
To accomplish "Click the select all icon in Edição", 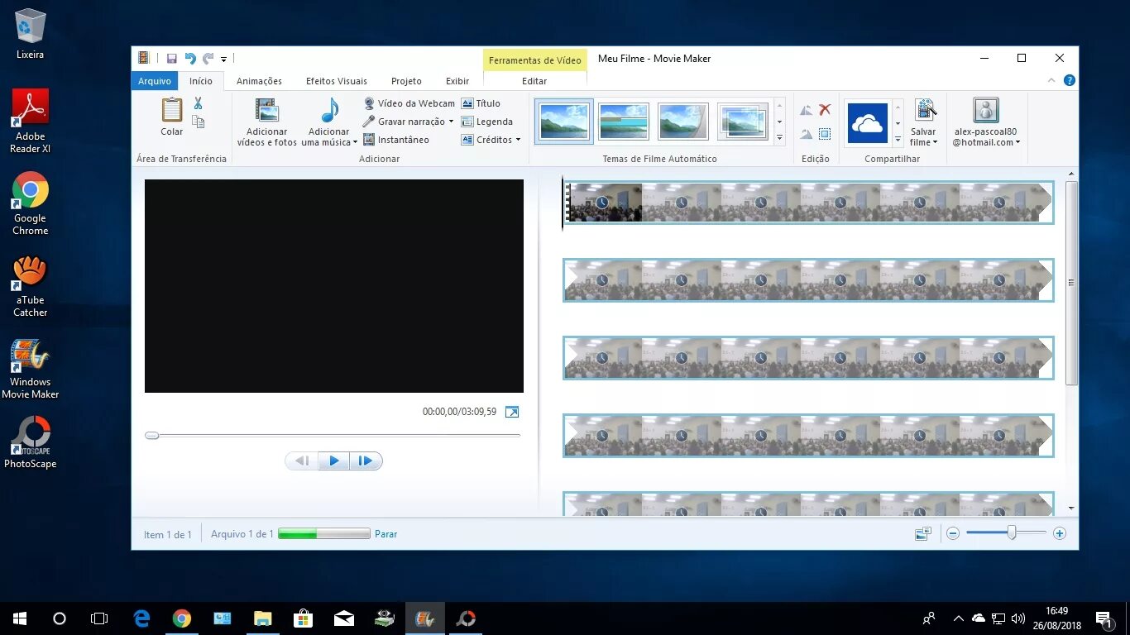I will pos(825,134).
